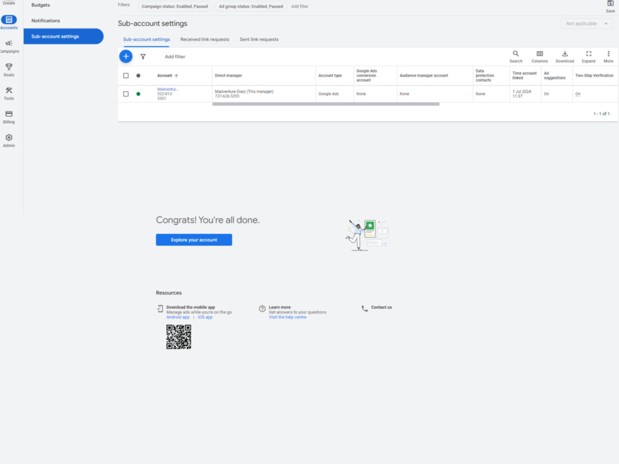The image size is (619, 464).
Task: Click the Two-Step Verification On value
Action: tap(578, 94)
